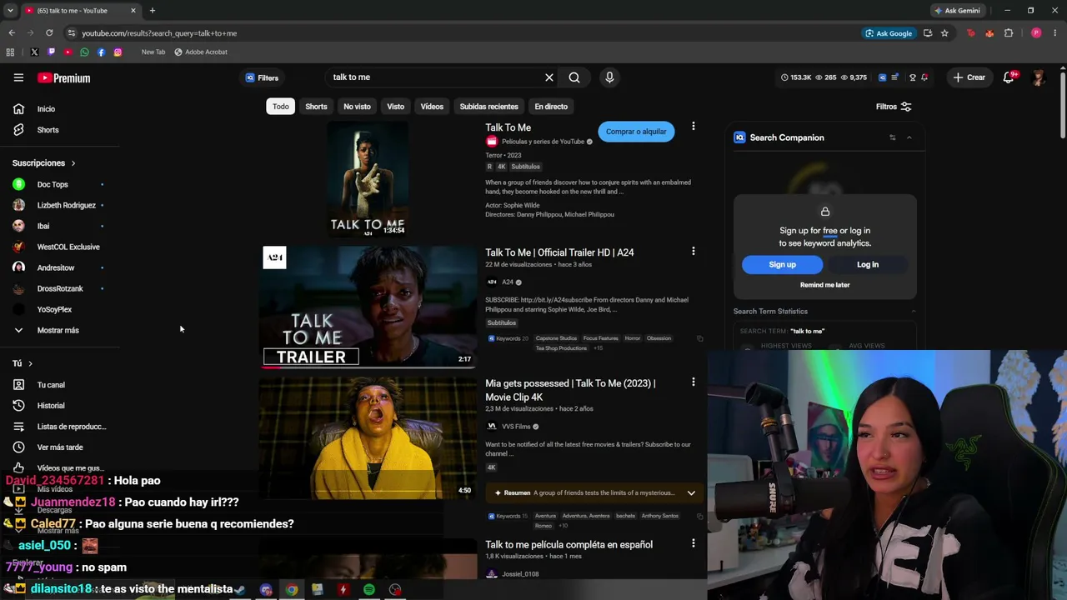Open Chrome three-dot menu
The width and height of the screenshot is (1067, 600).
pyautogui.click(x=1055, y=33)
